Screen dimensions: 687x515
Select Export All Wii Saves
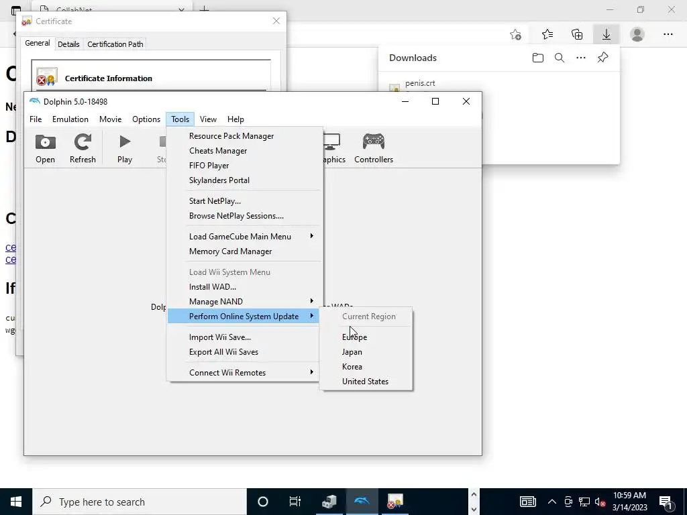[244, 352]
